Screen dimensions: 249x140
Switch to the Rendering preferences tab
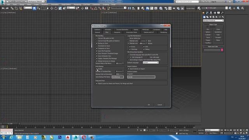(x=163, y=32)
